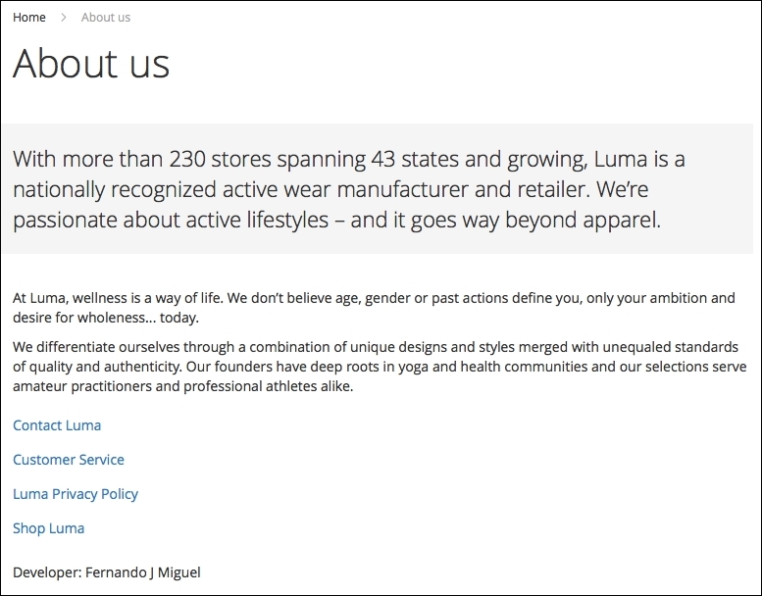
Task: Open the Customer Service link
Action: point(69,460)
